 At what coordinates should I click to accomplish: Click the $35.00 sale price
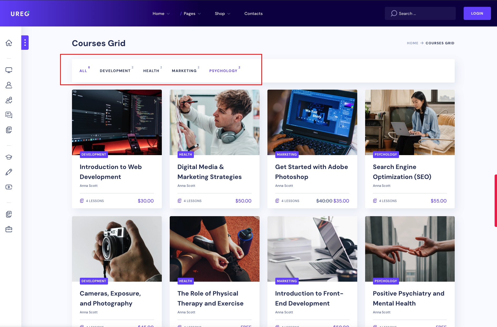(341, 201)
